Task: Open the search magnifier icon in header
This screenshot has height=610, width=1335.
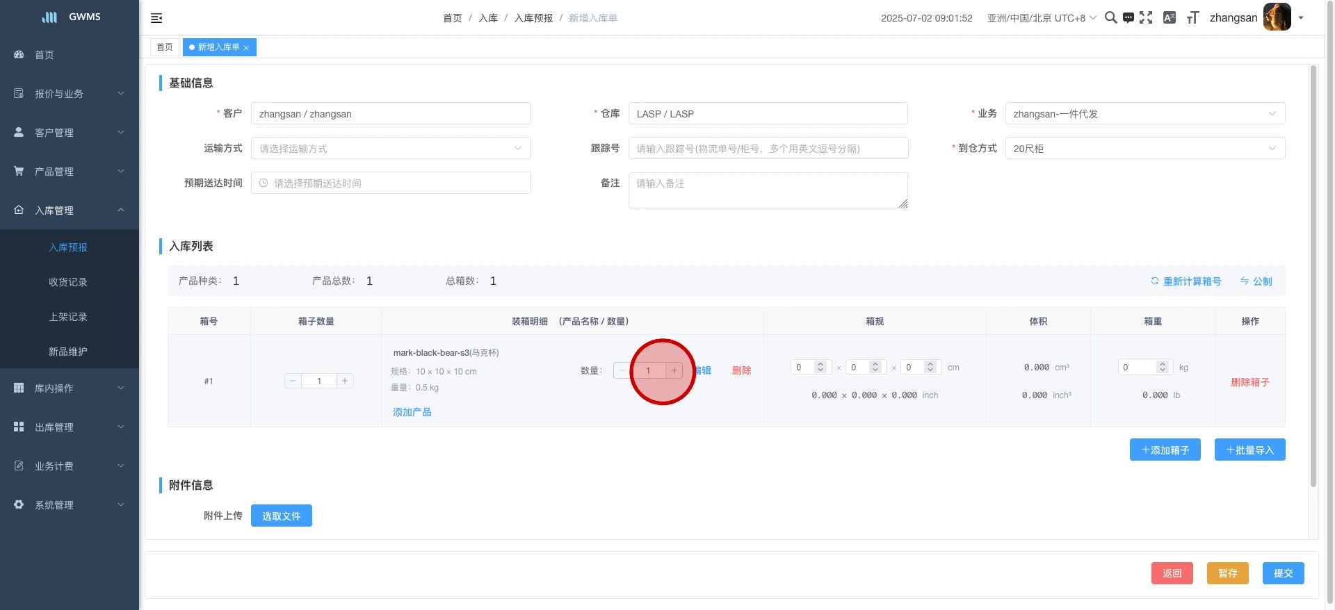Action: [x=1110, y=18]
